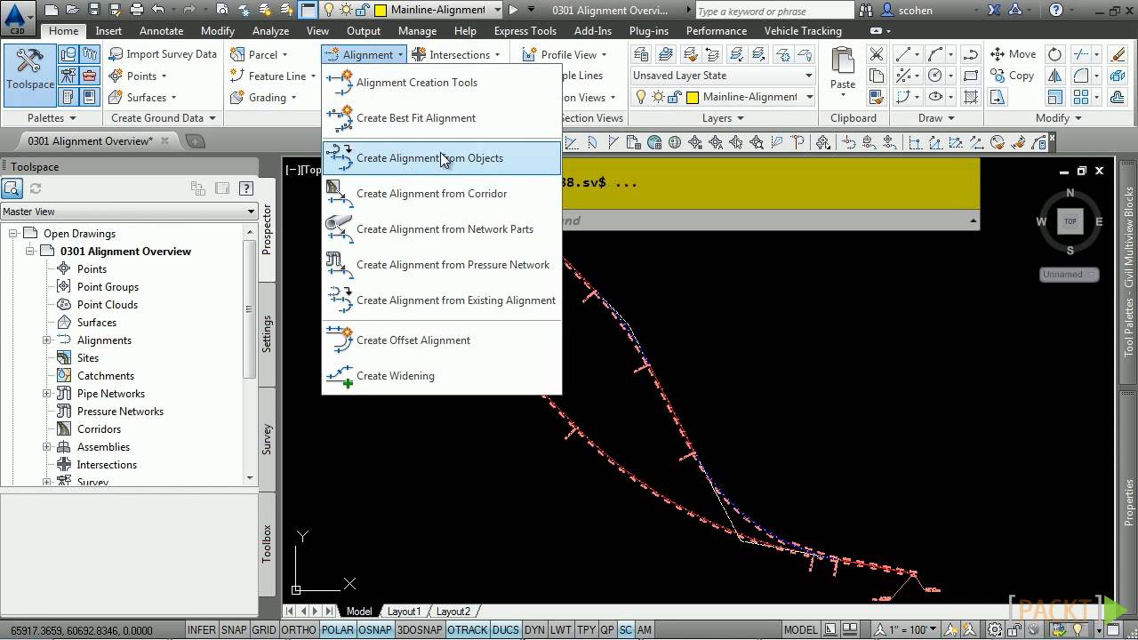The height and width of the screenshot is (640, 1138).
Task: Click the Create Offset Alignment icon
Action: 340,340
